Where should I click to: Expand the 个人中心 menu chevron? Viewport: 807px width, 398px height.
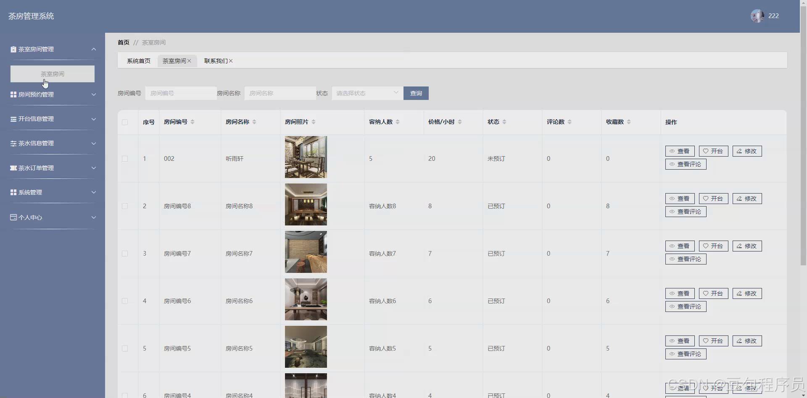tap(94, 217)
